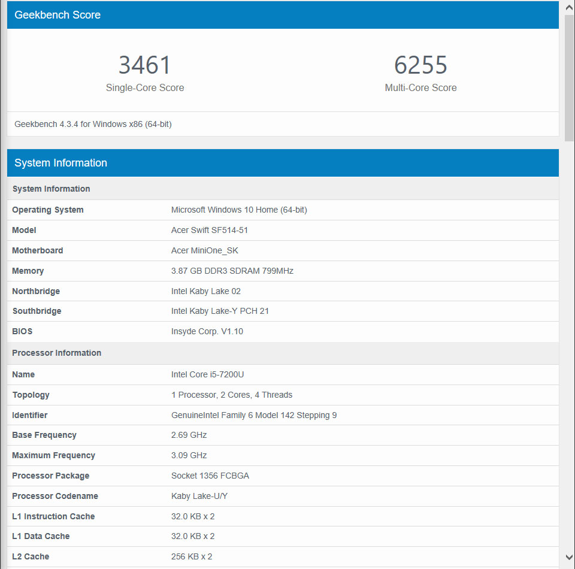Click the Northbridge label
This screenshot has width=575, height=569.
coord(36,291)
